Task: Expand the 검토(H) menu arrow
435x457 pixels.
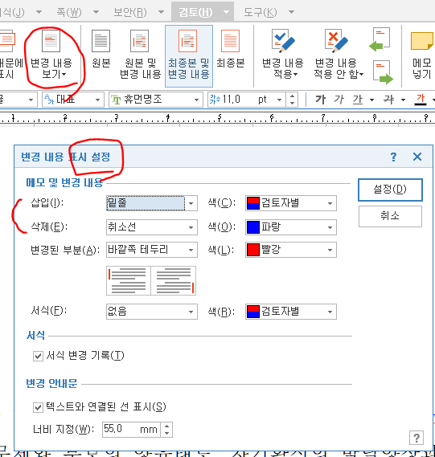Action: point(226,12)
